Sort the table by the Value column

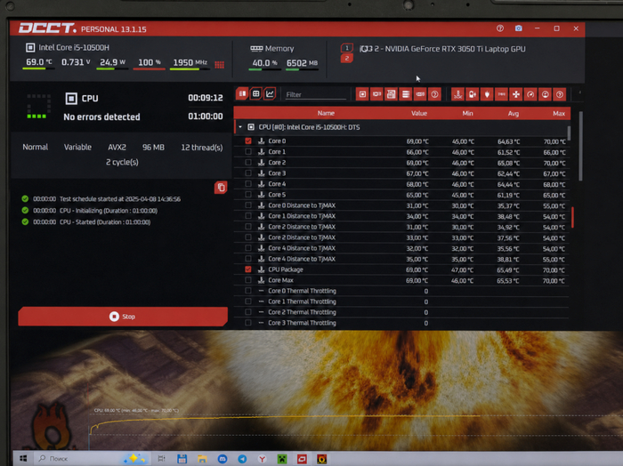[419, 114]
